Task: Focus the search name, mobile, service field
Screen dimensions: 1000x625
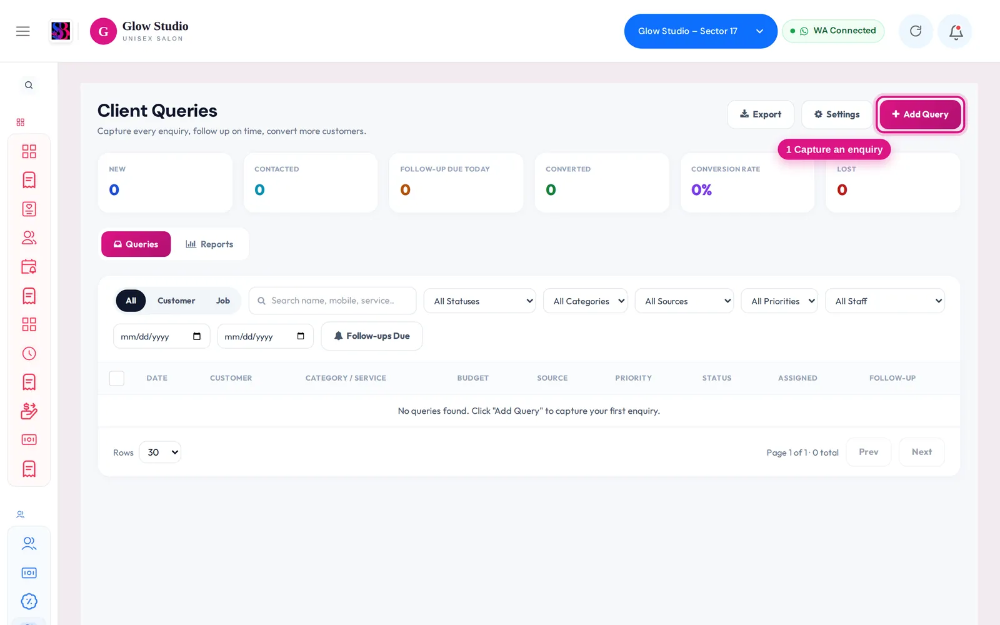Action: [332, 301]
